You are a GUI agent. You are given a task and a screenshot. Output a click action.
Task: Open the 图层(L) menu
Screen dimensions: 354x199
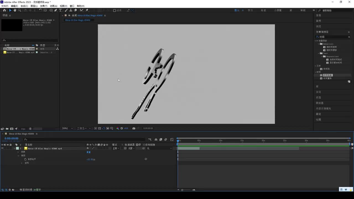coord(34,6)
